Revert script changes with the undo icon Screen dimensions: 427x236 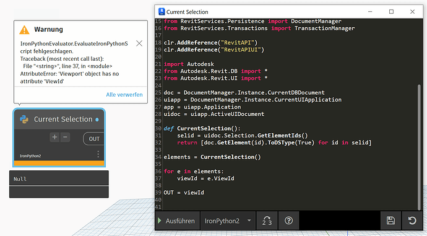(412, 221)
